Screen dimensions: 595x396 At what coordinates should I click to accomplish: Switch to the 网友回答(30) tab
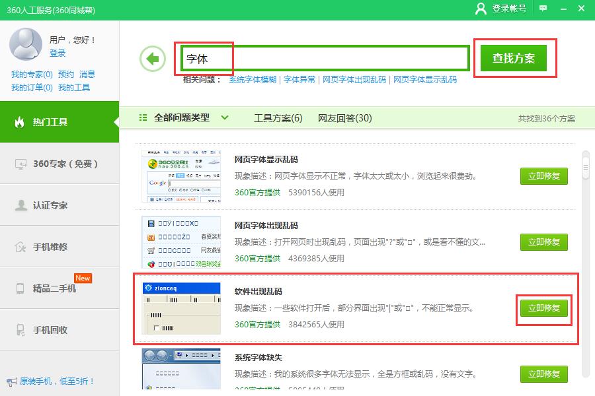coord(345,118)
